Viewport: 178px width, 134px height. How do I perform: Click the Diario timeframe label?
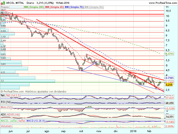tap(30, 3)
